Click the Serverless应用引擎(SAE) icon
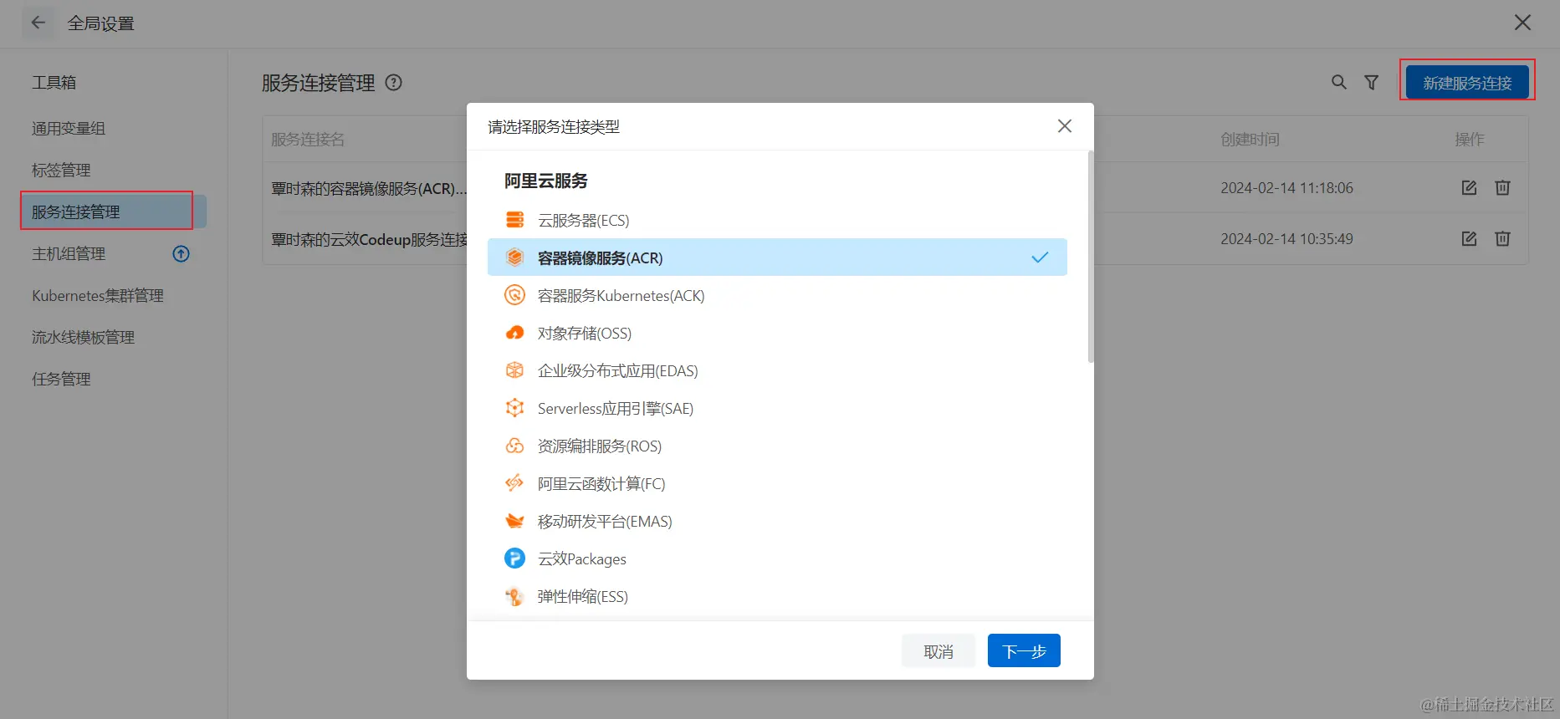This screenshot has width=1560, height=719. coord(514,408)
